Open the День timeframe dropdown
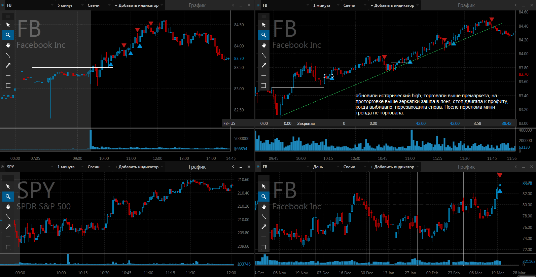536x277 pixels. point(325,167)
